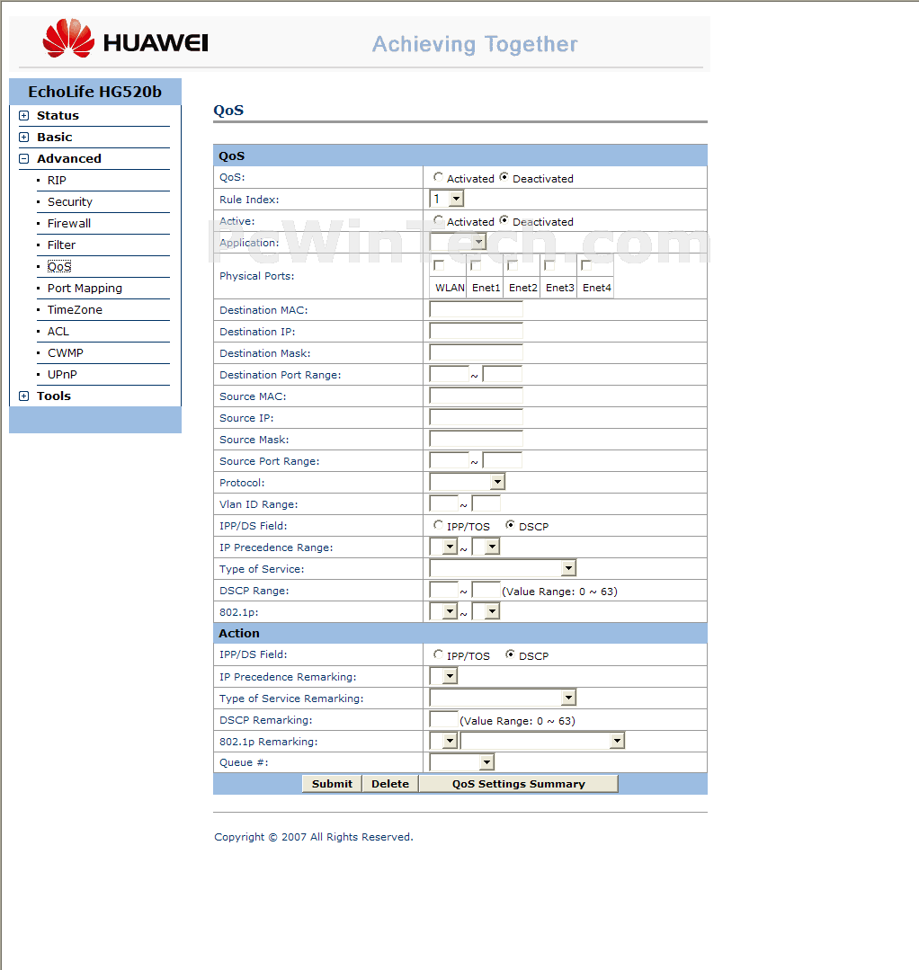Select DSCP under Action section
919x970 pixels.
pyautogui.click(x=510, y=654)
